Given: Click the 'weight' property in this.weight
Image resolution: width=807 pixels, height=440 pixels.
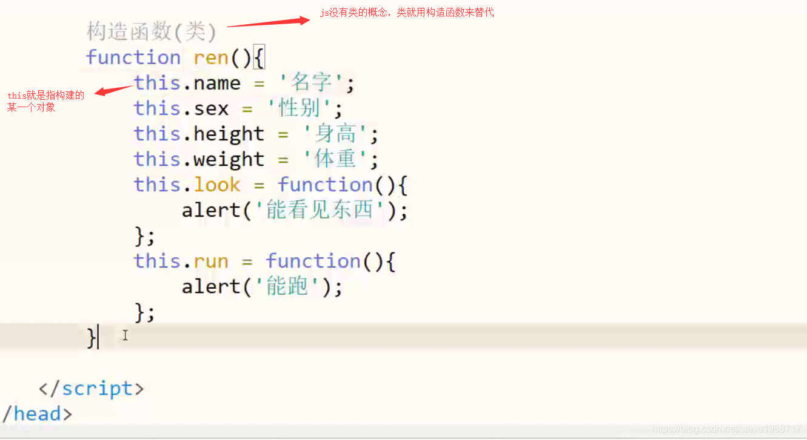Looking at the screenshot, I should pos(229,160).
